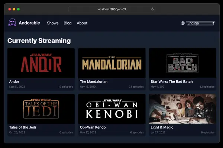Click Star Wars: The Bad Batch title
Screen dimensions: 223x148
tap(172, 81)
